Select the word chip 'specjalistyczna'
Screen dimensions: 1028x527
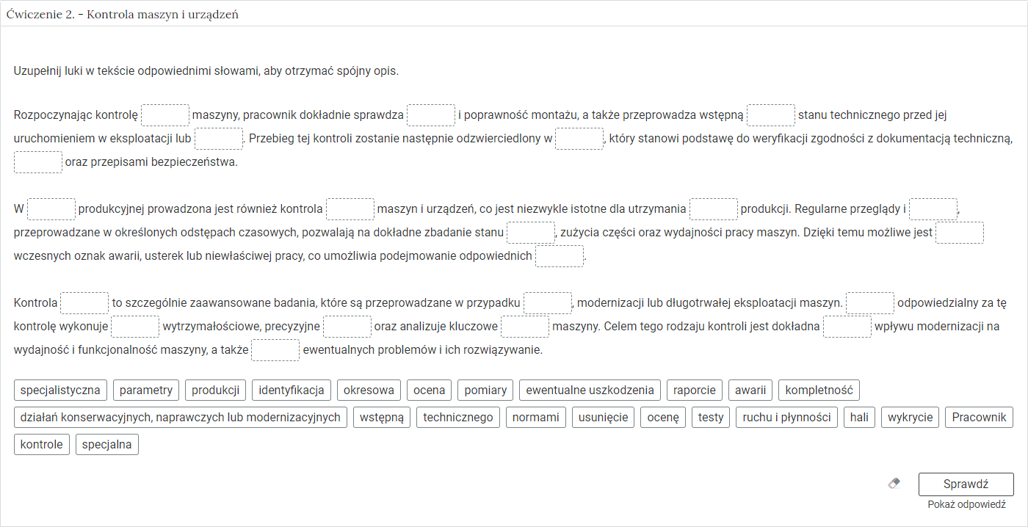[x=61, y=390]
